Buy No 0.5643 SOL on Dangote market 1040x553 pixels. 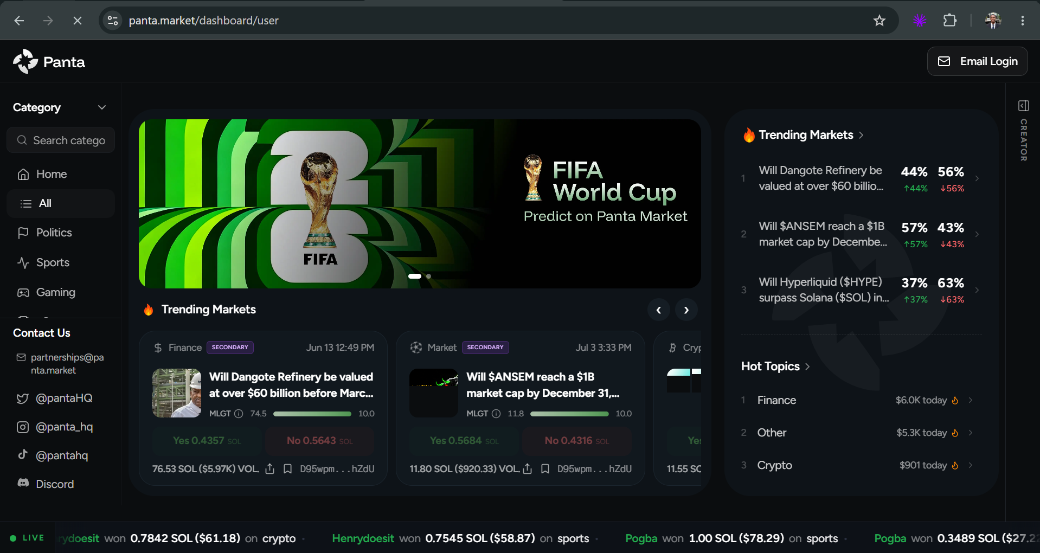319,441
